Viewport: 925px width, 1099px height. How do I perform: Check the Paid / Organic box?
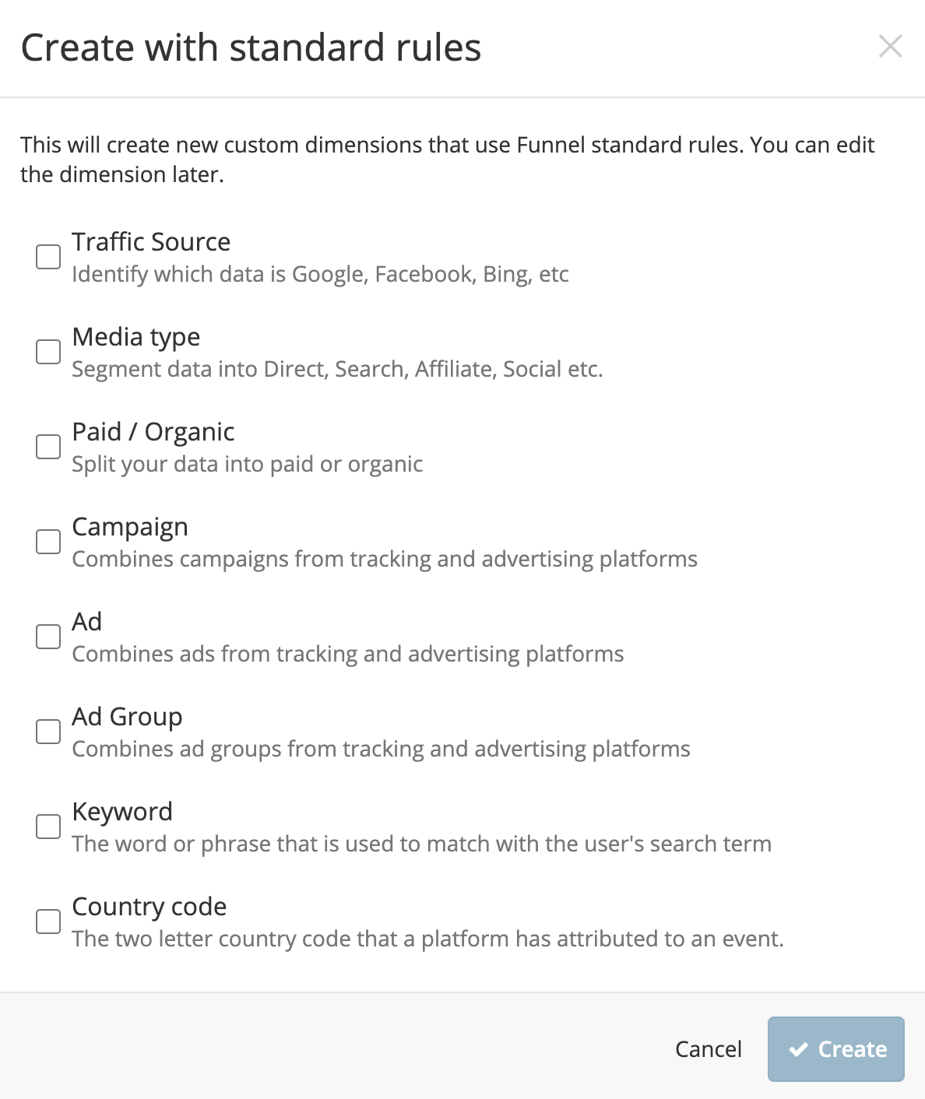click(x=48, y=447)
